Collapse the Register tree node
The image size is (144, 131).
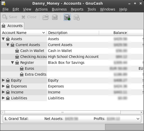point(13,63)
